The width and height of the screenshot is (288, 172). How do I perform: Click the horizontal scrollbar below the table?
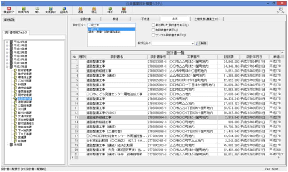tap(176, 157)
